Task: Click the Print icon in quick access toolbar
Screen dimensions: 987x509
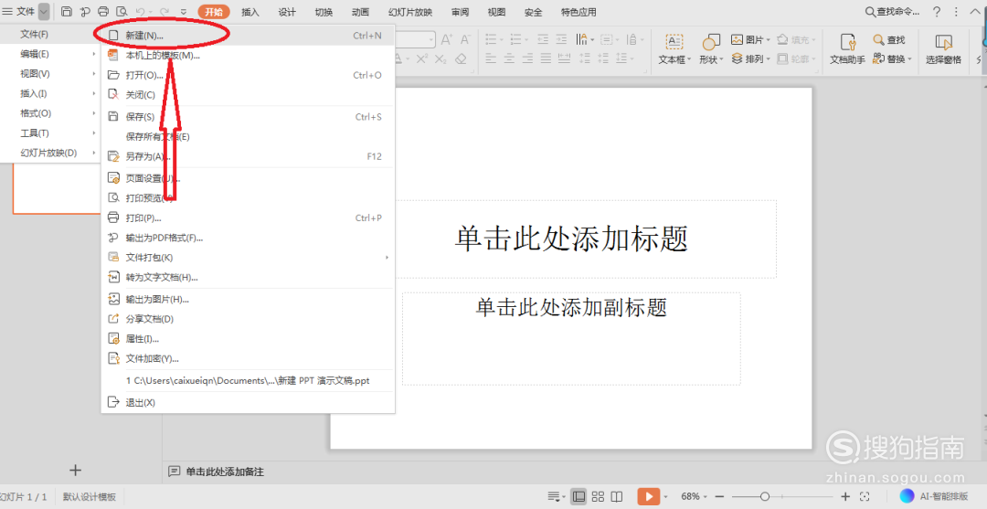Action: [104, 11]
